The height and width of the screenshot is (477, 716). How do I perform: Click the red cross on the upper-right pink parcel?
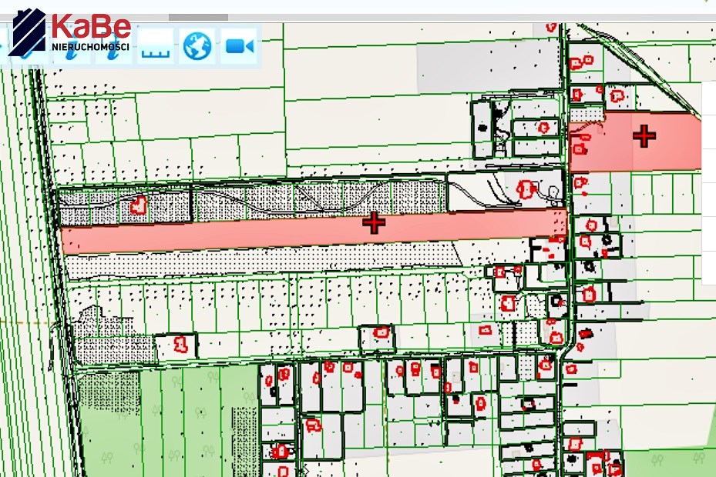coord(644,137)
